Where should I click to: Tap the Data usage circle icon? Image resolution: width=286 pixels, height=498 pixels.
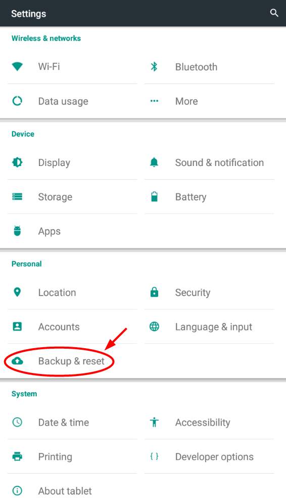coord(17,101)
